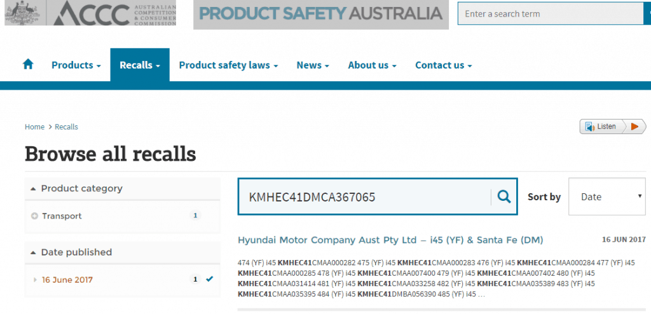This screenshot has width=651, height=314.
Task: Click the plus icon beside Transport
Action: (x=34, y=216)
